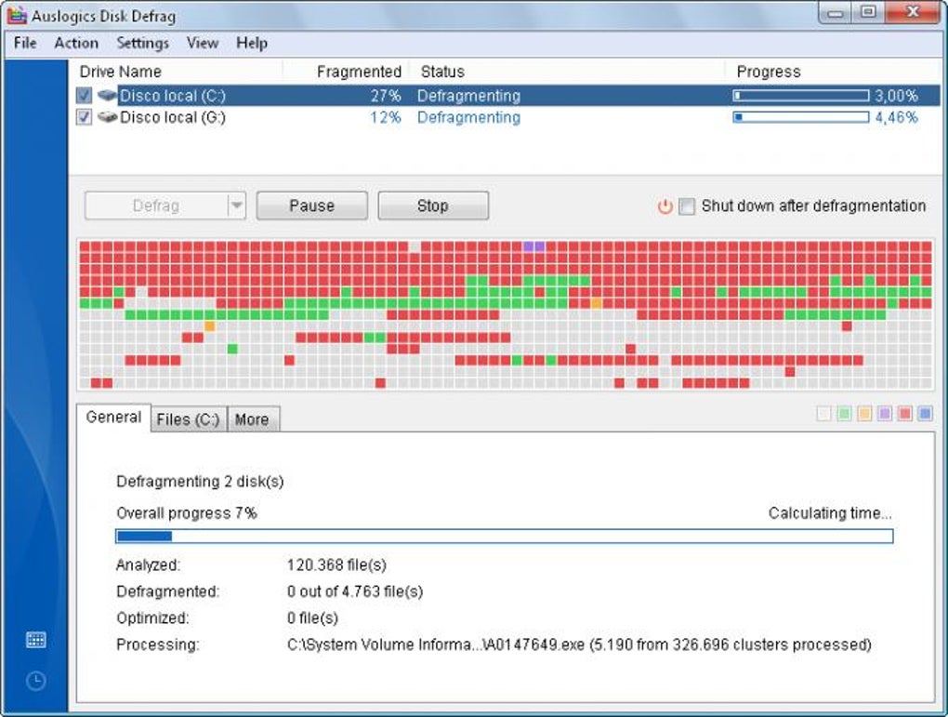The image size is (948, 717).
Task: Click the Auslogics Disk Defrag title icon
Action: (17, 15)
